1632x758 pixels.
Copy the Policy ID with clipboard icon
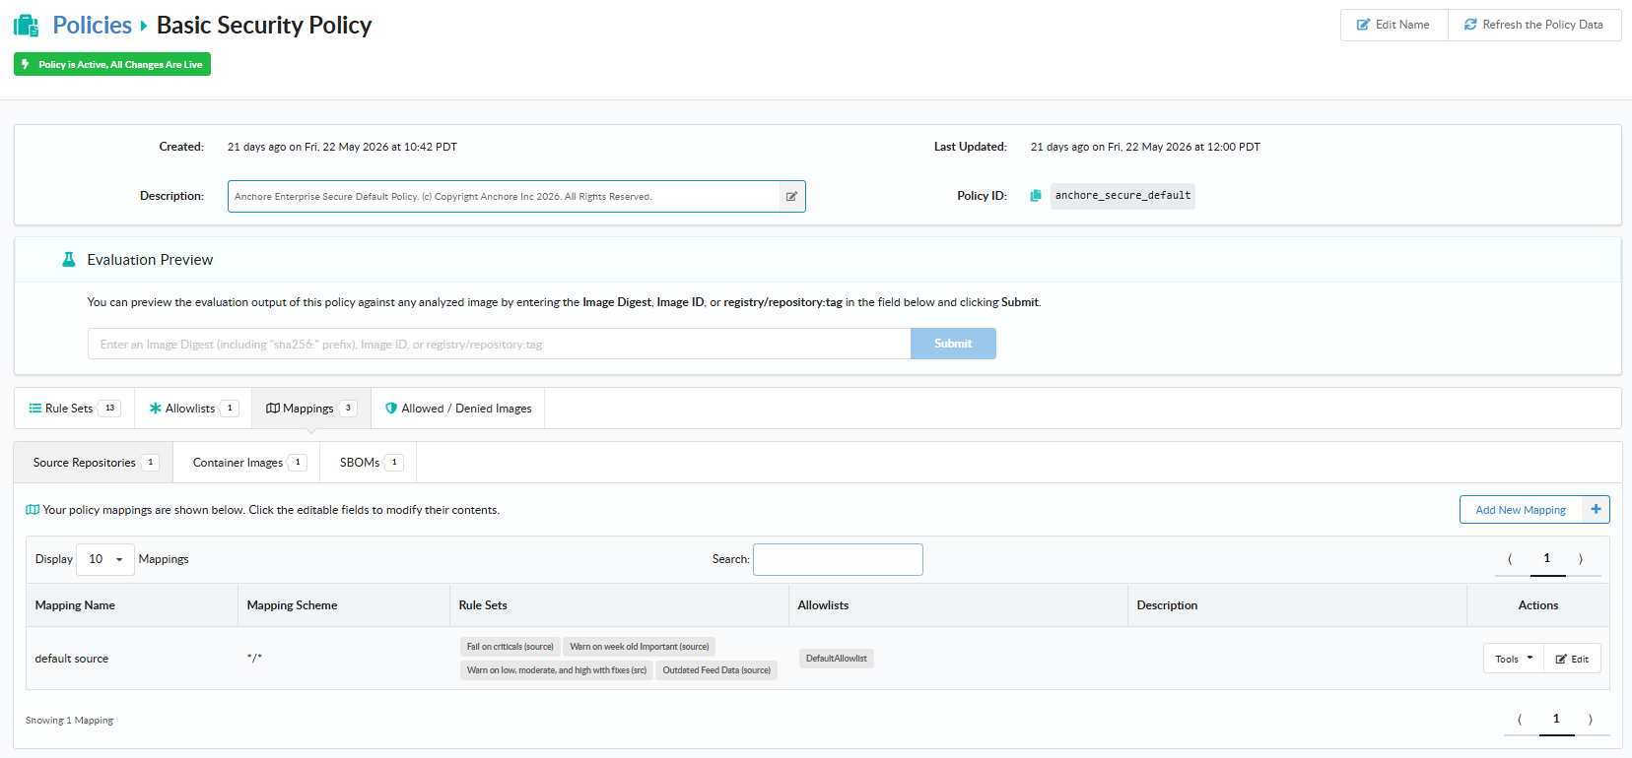tap(1036, 196)
